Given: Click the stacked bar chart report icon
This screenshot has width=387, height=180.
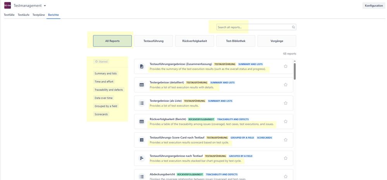Looking at the screenshot, I should coord(141,158).
